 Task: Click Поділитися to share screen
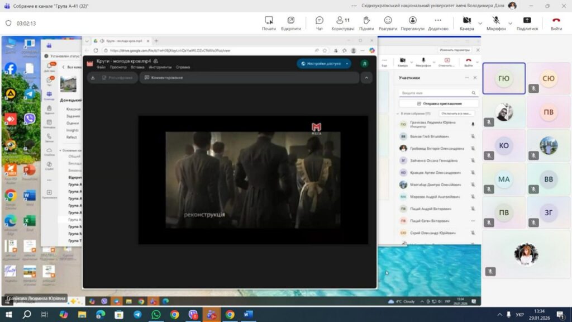[x=527, y=23]
